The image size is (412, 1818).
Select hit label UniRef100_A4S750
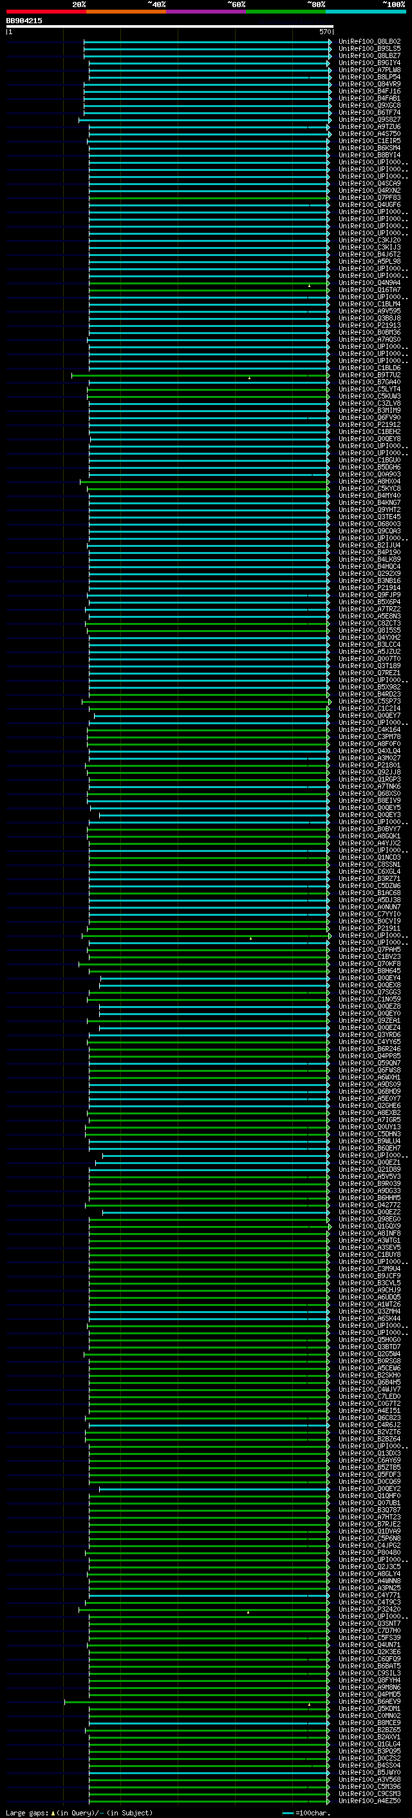tap(369, 133)
